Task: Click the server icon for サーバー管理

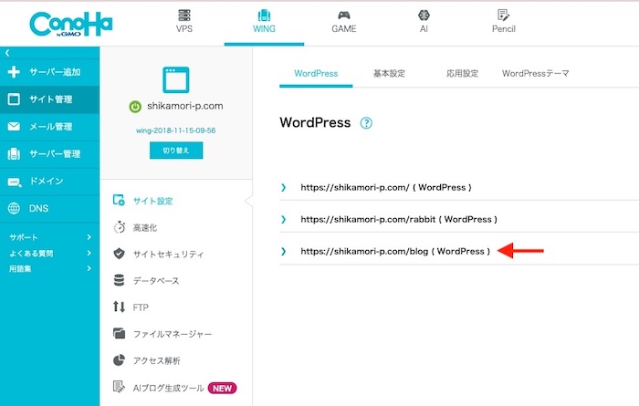Action: [x=14, y=153]
